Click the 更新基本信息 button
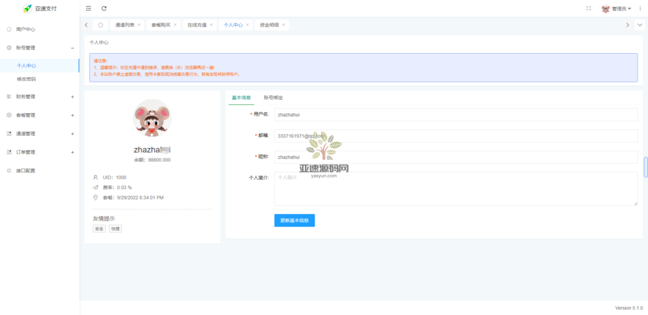The image size is (648, 315). 295,220
